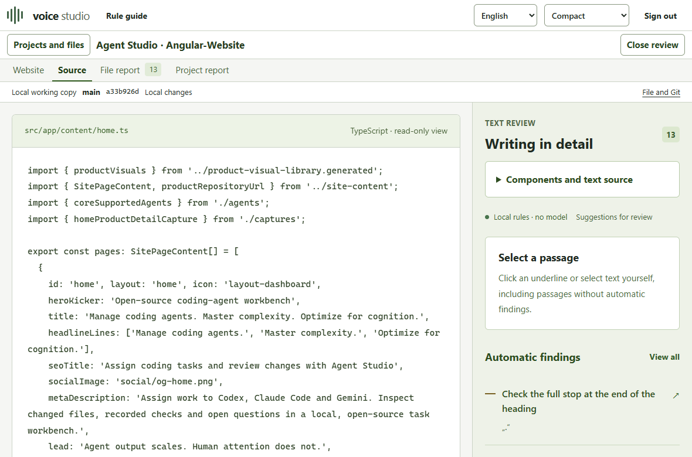Expand Components and text source triangle
692x457 pixels.
498,179
